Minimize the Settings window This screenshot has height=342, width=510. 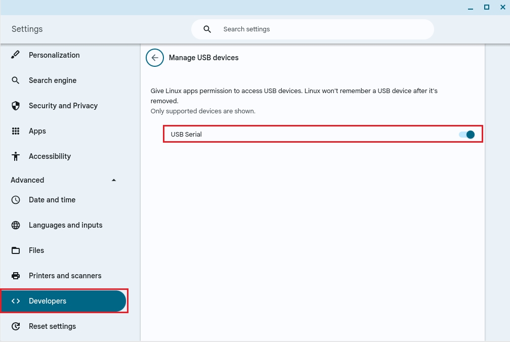click(470, 7)
